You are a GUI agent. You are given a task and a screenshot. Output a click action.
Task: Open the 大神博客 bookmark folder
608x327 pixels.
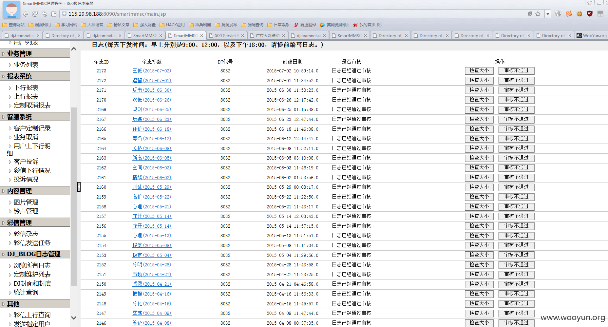coord(92,25)
